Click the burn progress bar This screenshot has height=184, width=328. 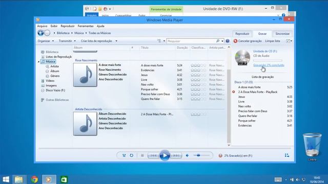tap(268, 60)
